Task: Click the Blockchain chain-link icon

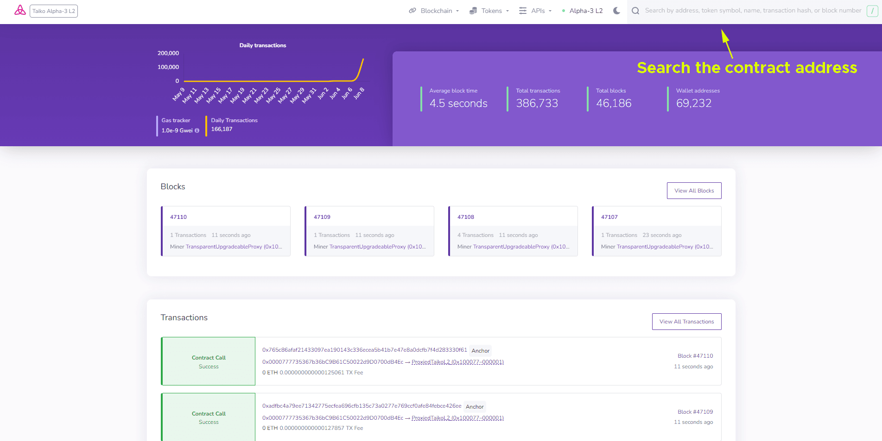Action: tap(412, 11)
